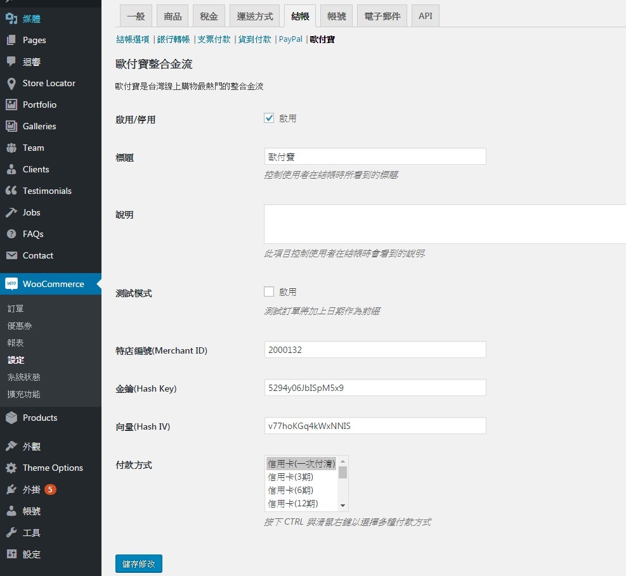Click the plugins update badge showing 5

click(50, 489)
